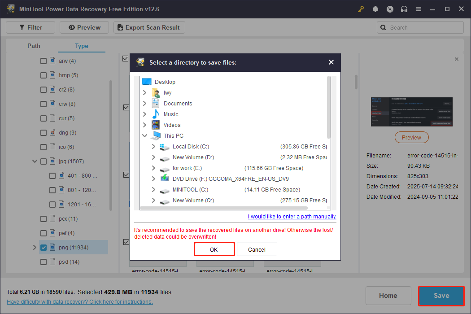Open the hamburger menu in the title bar
Screen dimensions: 471x314
(x=419, y=9)
